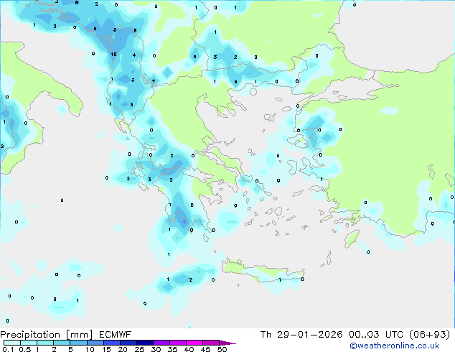Select the 35–40 mm legend color swatch

(177, 343)
